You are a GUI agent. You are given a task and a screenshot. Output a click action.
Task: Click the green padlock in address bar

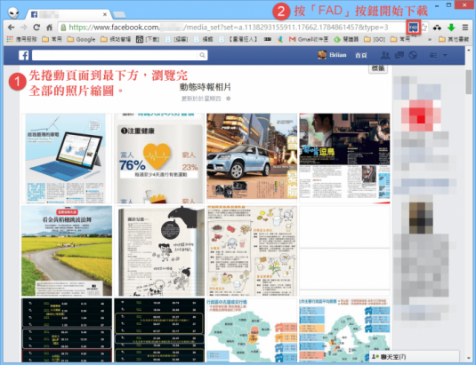pyautogui.click(x=63, y=28)
